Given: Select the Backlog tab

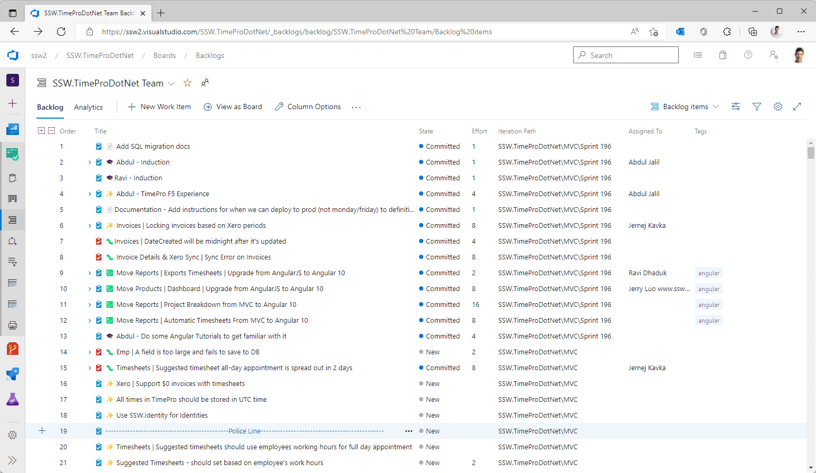Looking at the screenshot, I should click(x=50, y=107).
